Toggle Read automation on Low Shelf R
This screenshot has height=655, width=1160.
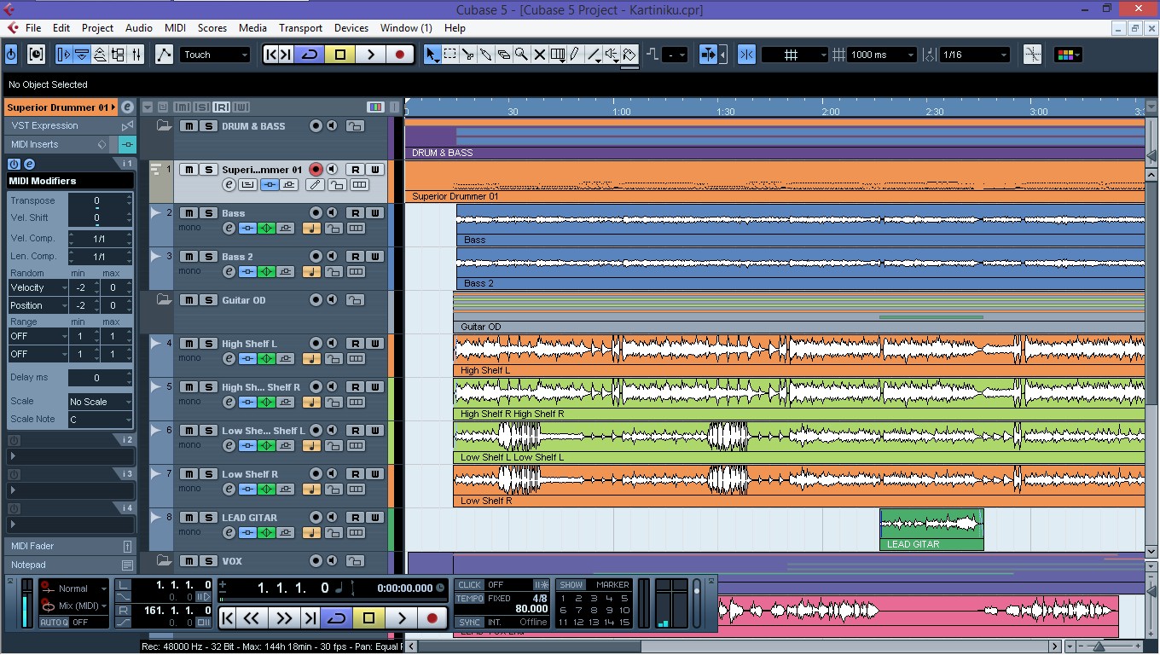click(x=356, y=474)
